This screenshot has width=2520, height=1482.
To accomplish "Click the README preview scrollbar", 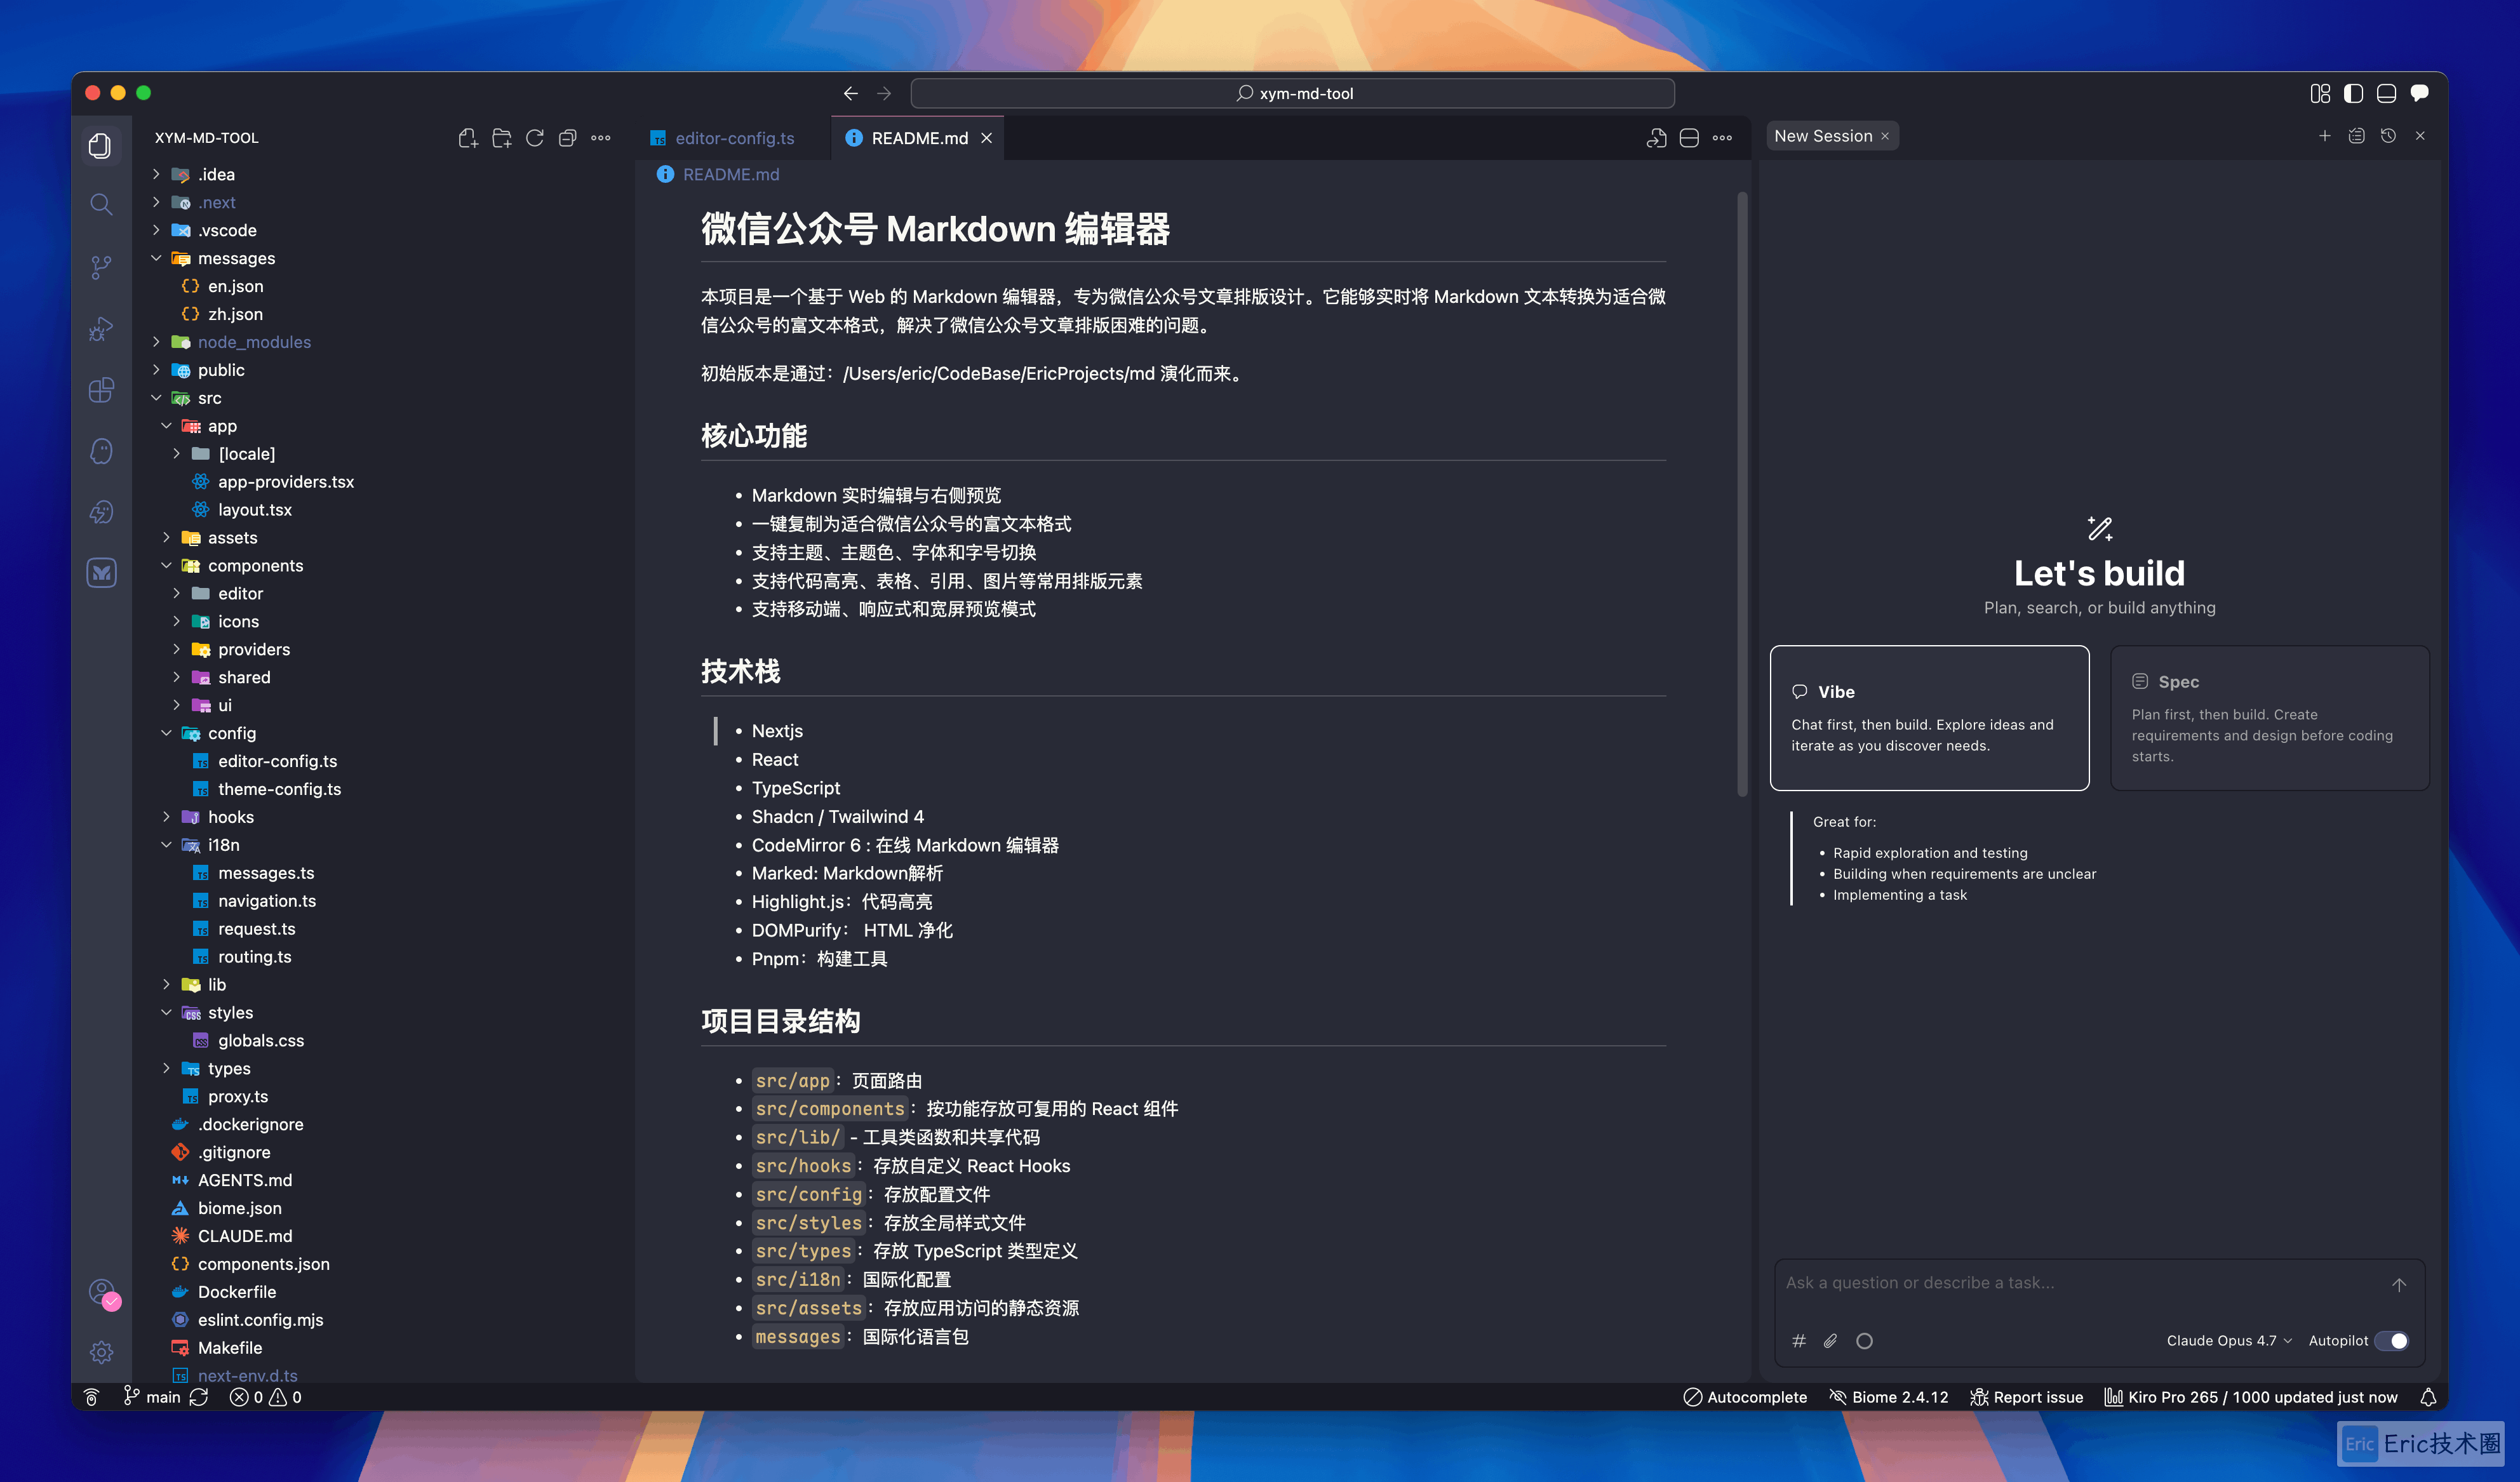I will pos(1742,495).
